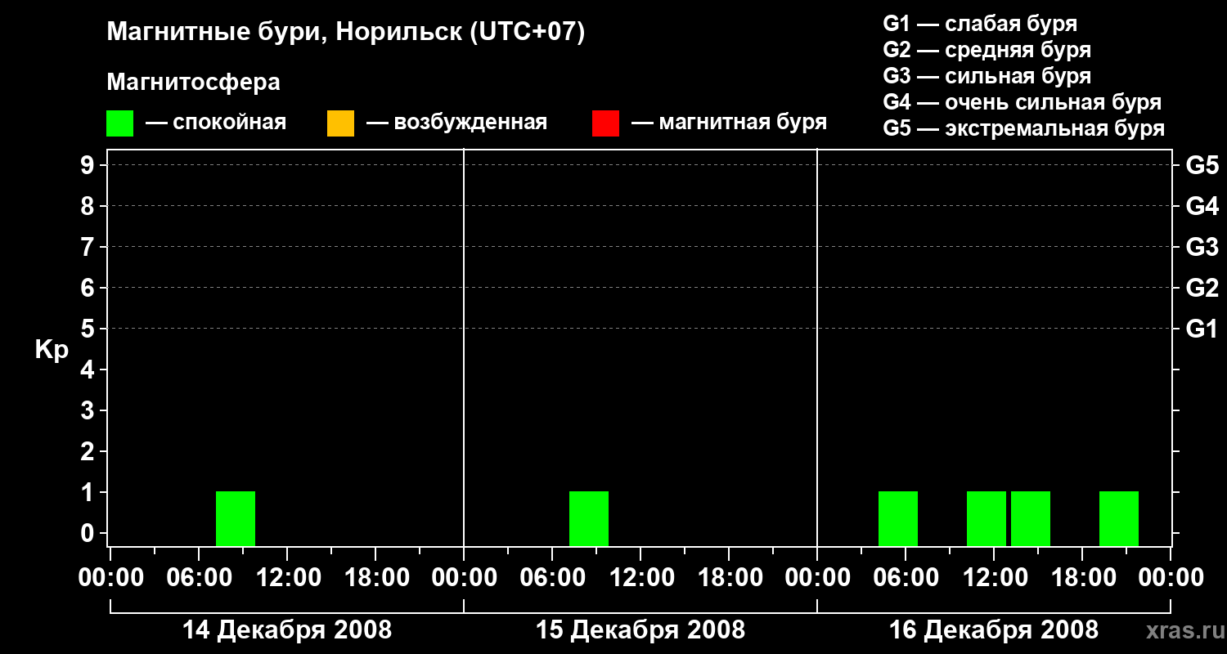This screenshot has width=1227, height=654.
Task: Click the 'G3' label on the right axis
Action: point(1202,247)
